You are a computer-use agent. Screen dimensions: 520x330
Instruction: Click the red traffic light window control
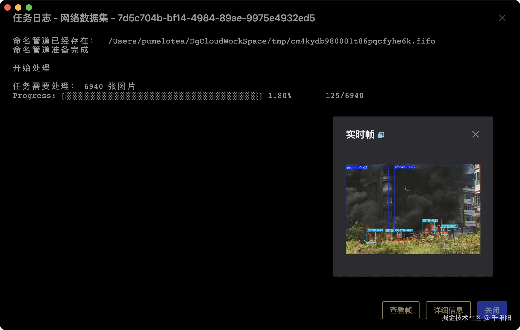pyautogui.click(x=7, y=7)
